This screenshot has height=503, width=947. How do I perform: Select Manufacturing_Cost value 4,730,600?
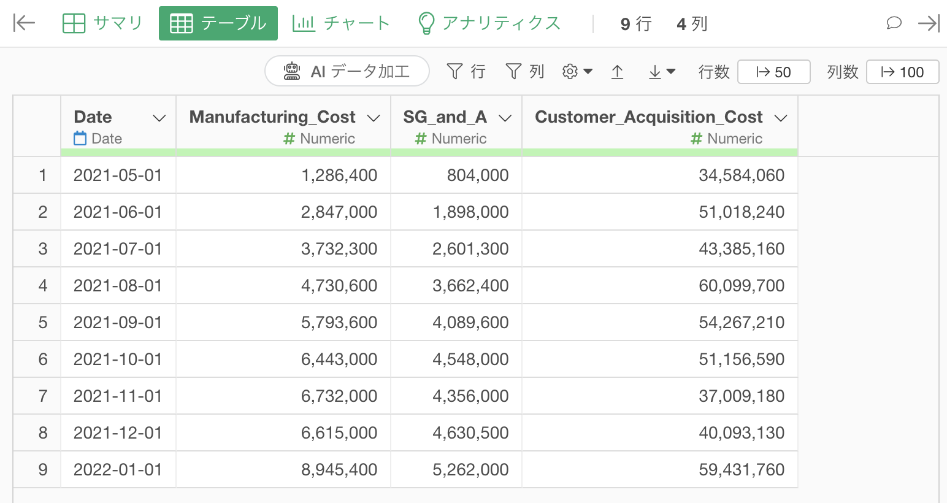(x=283, y=286)
